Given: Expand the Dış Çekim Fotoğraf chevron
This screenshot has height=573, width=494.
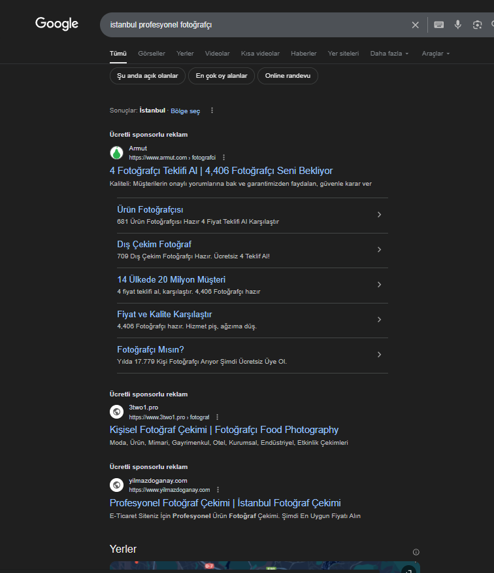Looking at the screenshot, I should click(380, 250).
